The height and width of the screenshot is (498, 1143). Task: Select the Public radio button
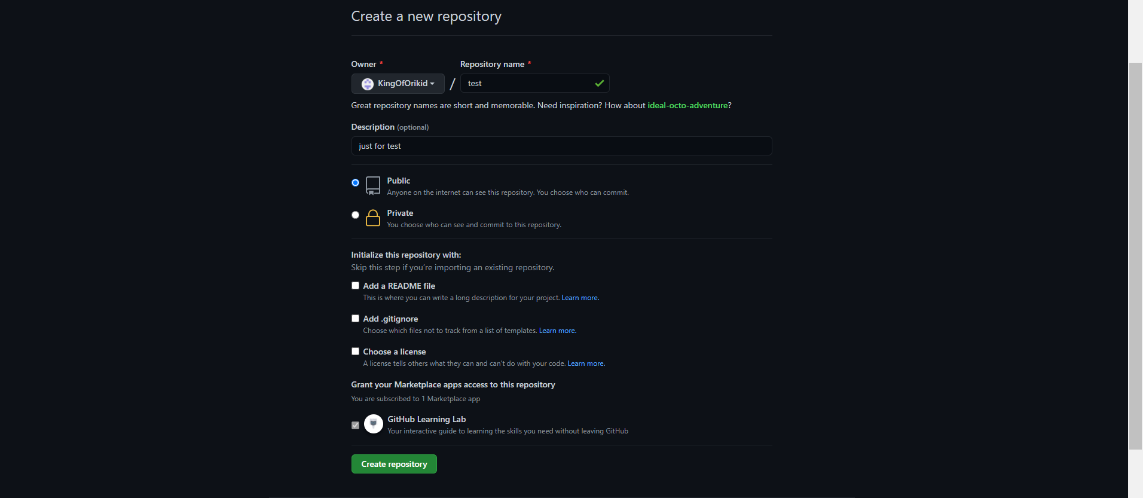[355, 183]
